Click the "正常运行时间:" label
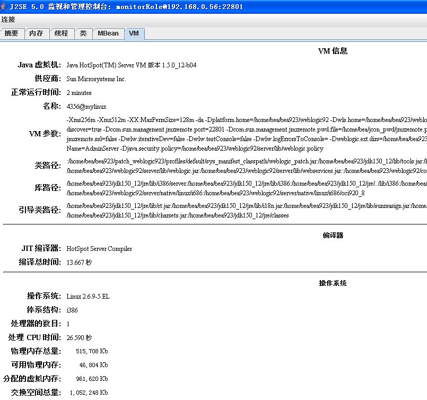This screenshot has width=427, height=400. click(36, 93)
